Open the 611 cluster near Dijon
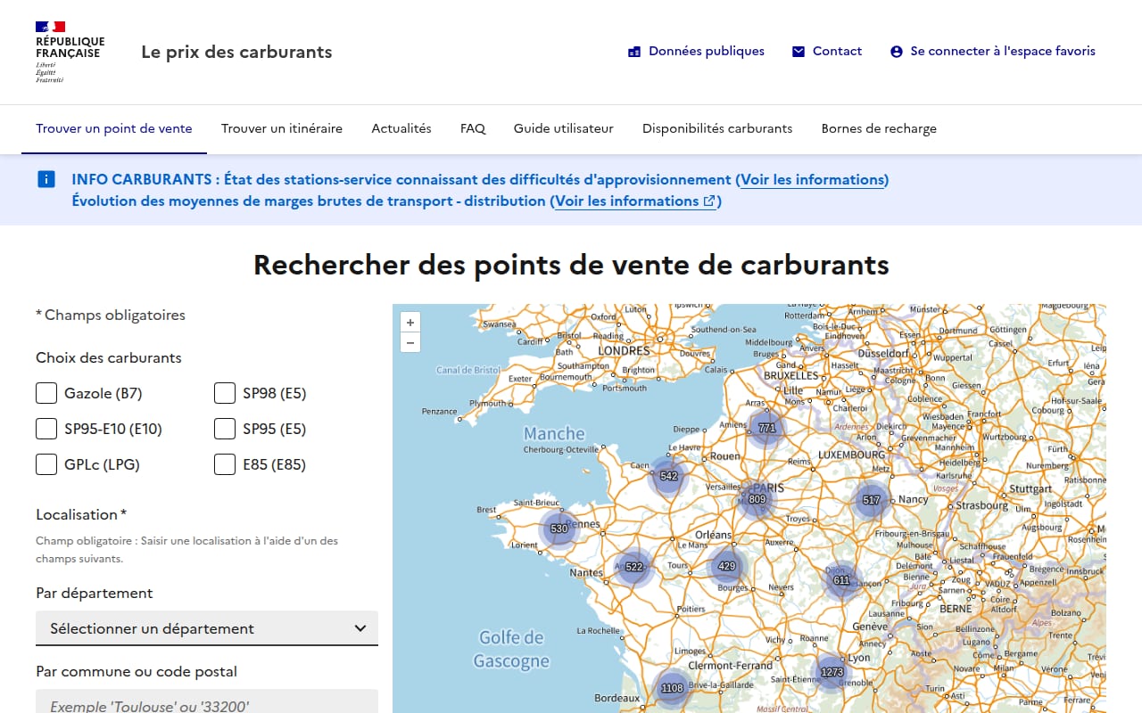The image size is (1142, 713). point(841,579)
